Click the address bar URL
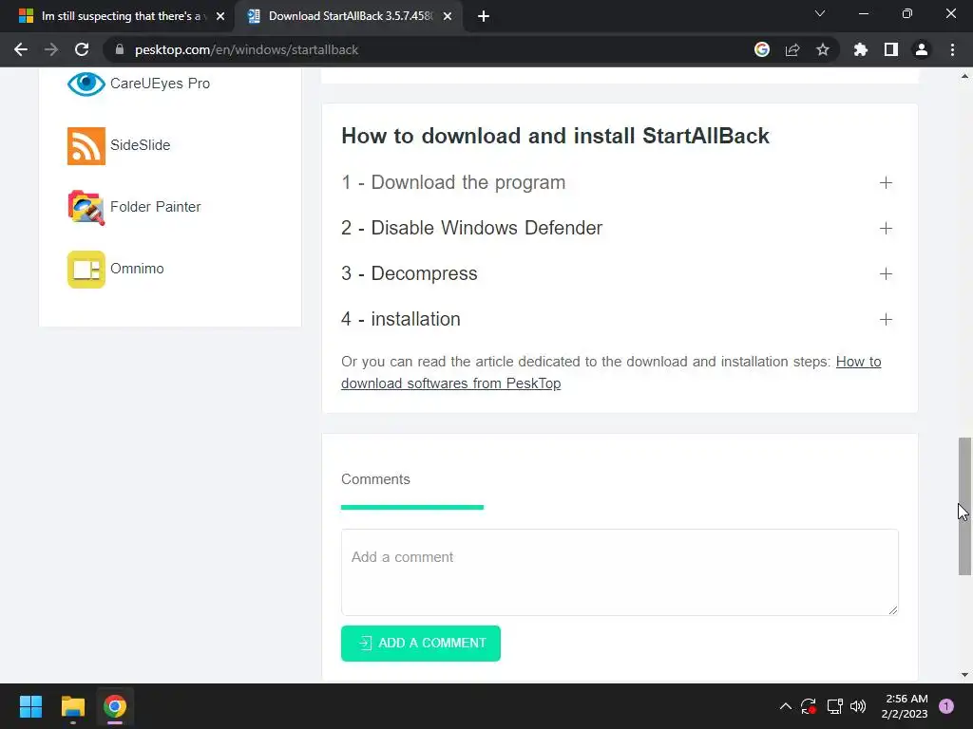 (x=246, y=49)
